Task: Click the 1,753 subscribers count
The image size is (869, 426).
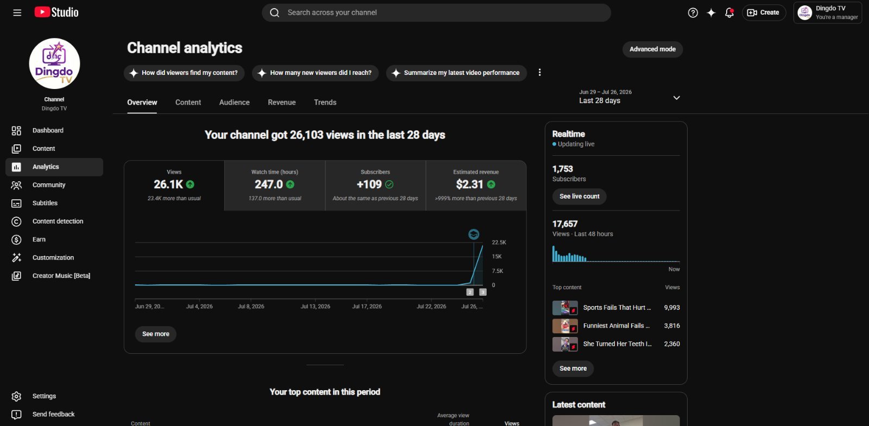Action: tap(563, 169)
